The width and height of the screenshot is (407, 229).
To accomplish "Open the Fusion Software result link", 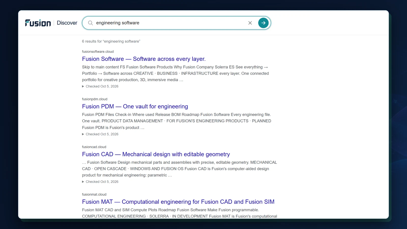I will pos(144,59).
